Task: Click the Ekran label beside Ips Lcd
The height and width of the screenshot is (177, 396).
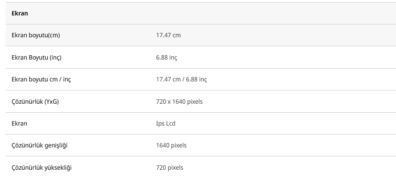Action: click(19, 123)
